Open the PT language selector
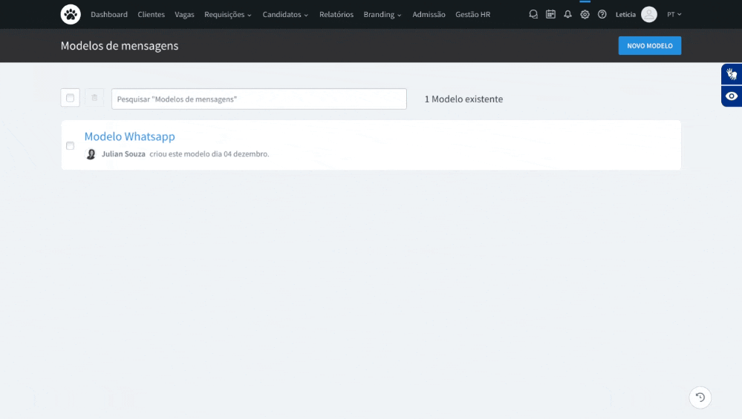This screenshot has height=419, width=742. coord(674,15)
